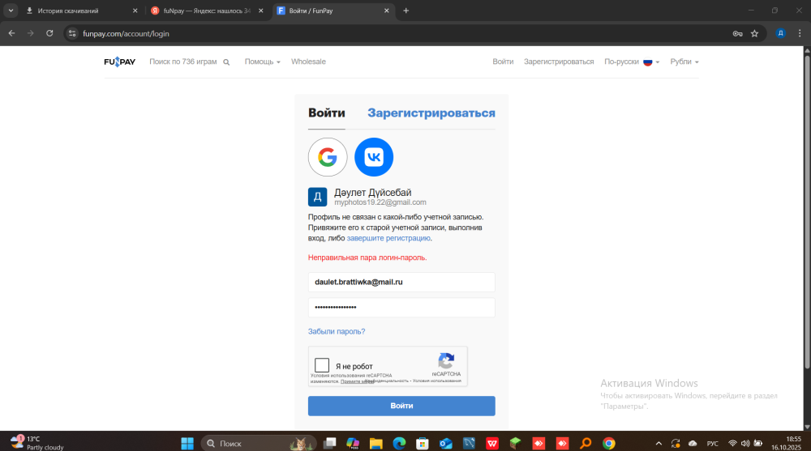Screen dimensions: 811x451
Task: Open the Рубли currency dropdown
Action: [x=684, y=62]
